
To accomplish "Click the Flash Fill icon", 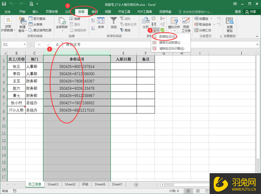I will (x=154, y=18).
